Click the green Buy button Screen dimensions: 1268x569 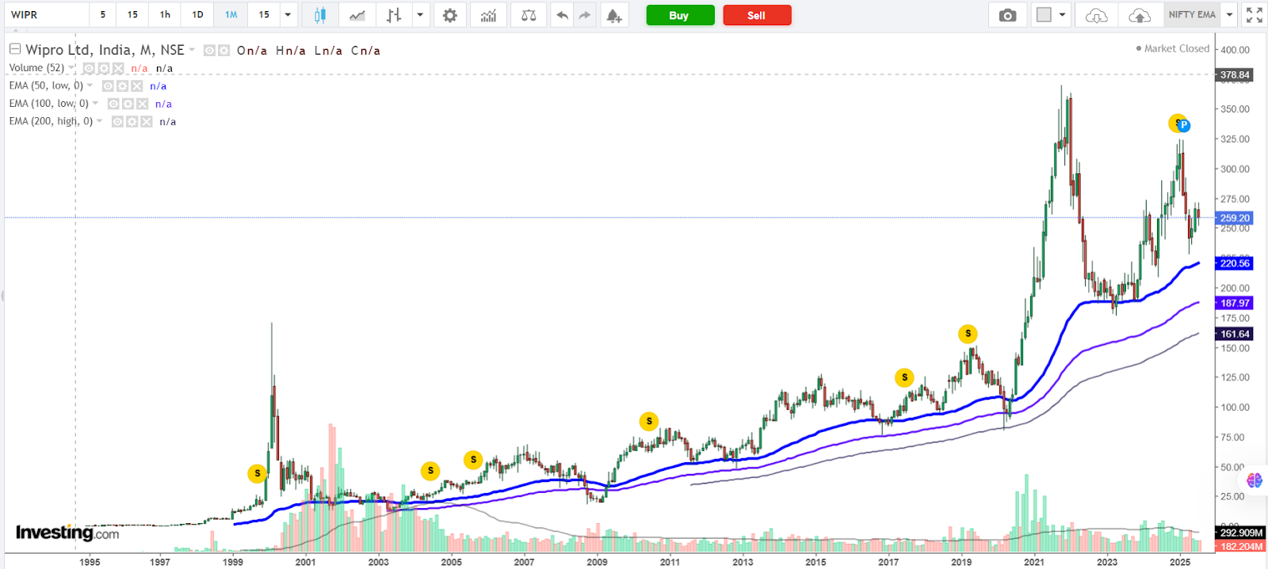[680, 15]
